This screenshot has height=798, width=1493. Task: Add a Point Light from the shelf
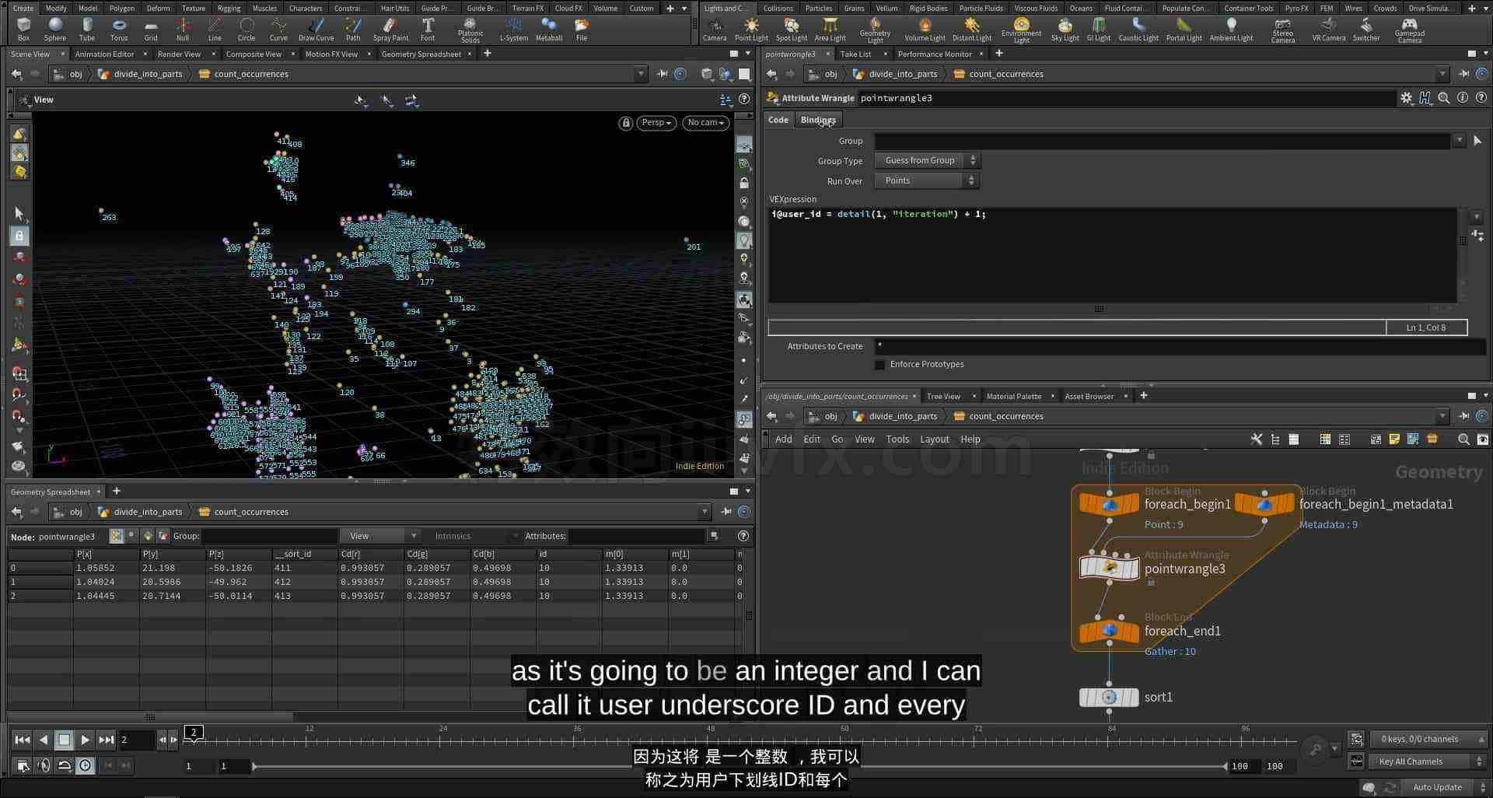[x=751, y=29]
